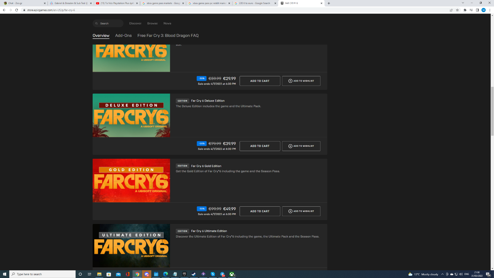Image resolution: width=494 pixels, height=278 pixels.
Task: Show hidden system tray icons
Action: pyautogui.click(x=442, y=274)
